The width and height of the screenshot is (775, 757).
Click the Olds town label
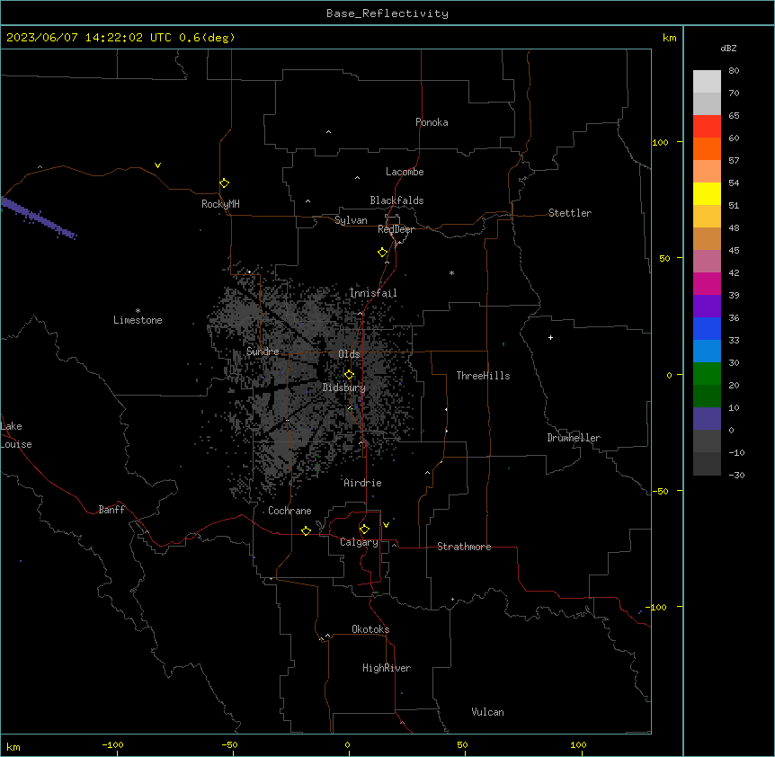click(x=349, y=354)
